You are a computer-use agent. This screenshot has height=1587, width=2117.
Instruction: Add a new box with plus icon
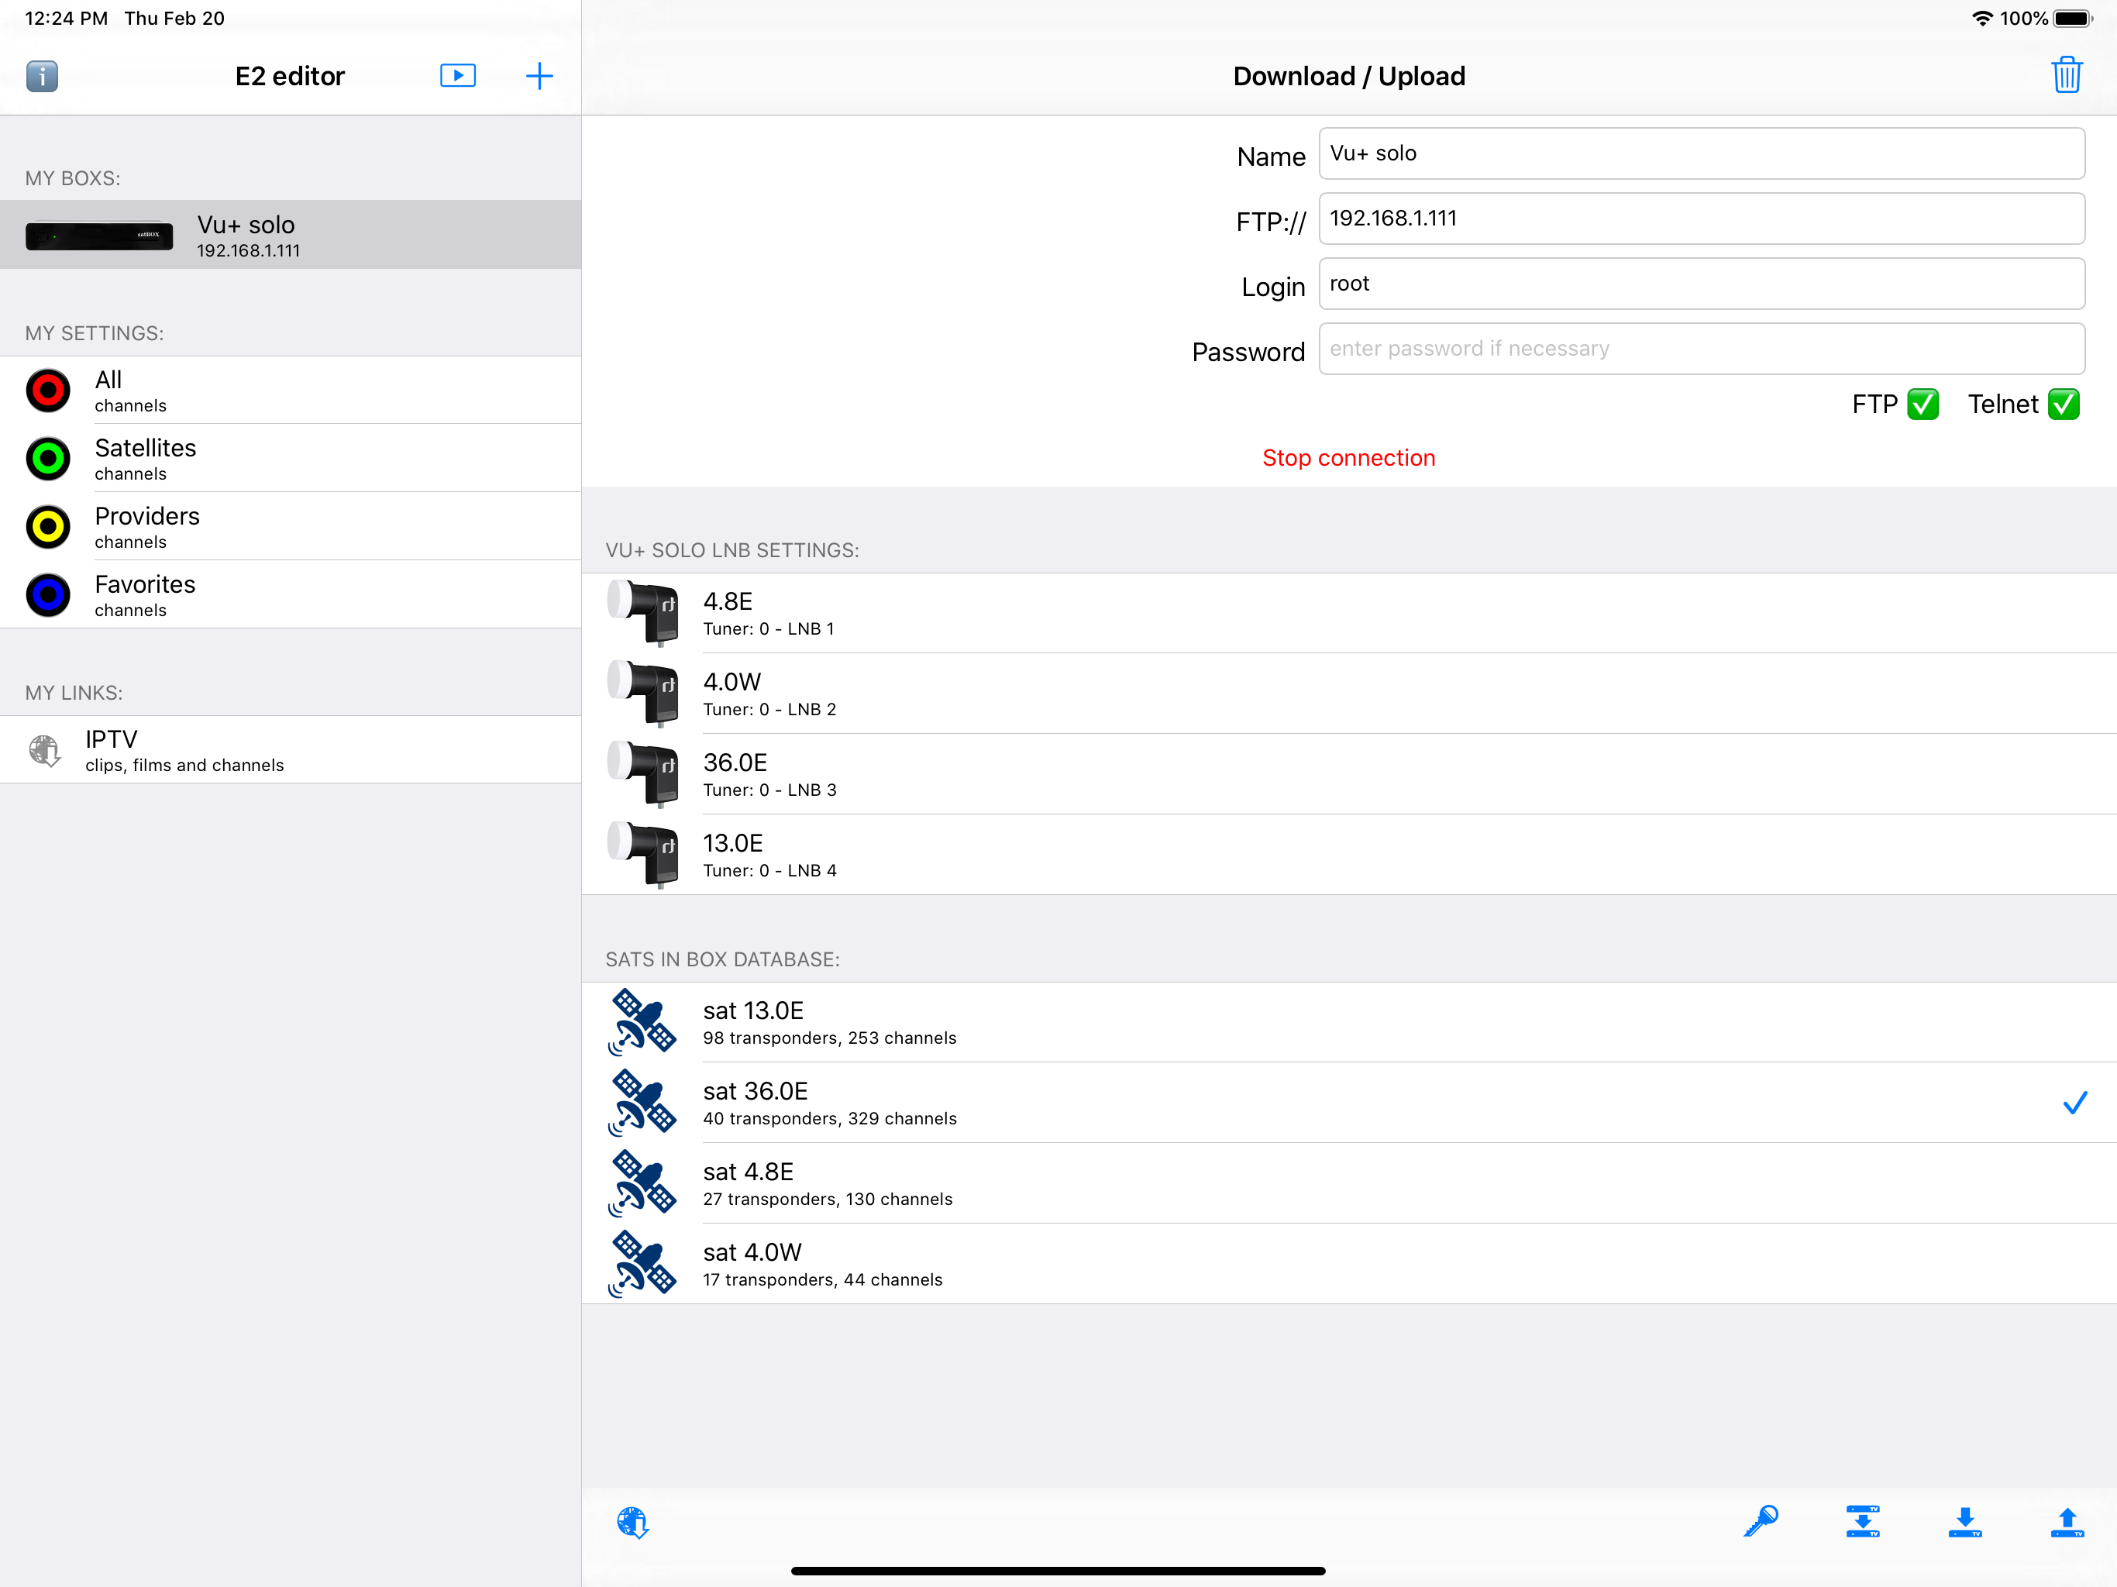coord(539,76)
